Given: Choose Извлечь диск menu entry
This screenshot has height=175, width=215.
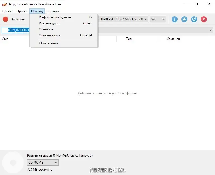Looking at the screenshot, I should (64, 23).
